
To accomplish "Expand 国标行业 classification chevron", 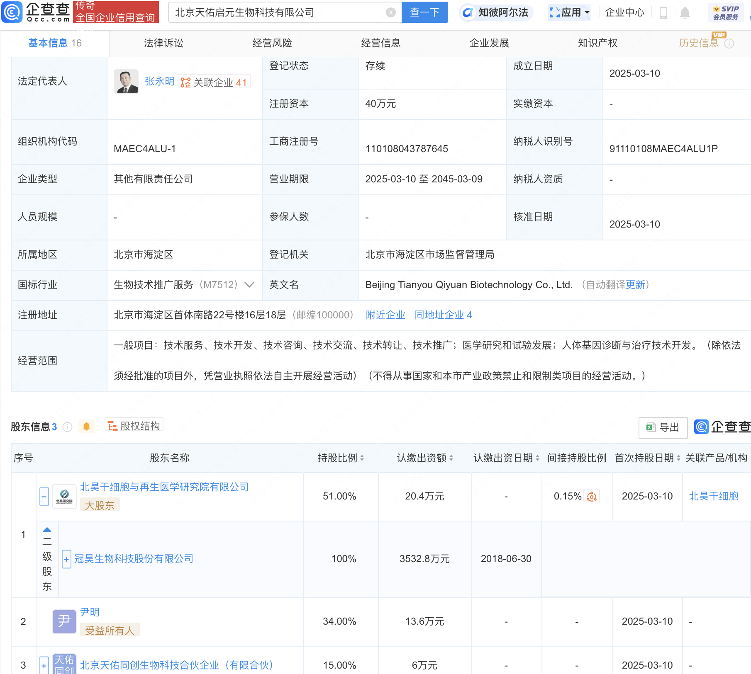I will click(249, 285).
